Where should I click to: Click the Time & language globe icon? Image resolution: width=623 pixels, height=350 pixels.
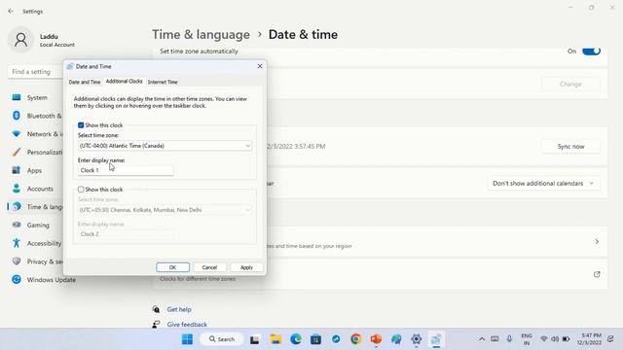click(x=17, y=206)
